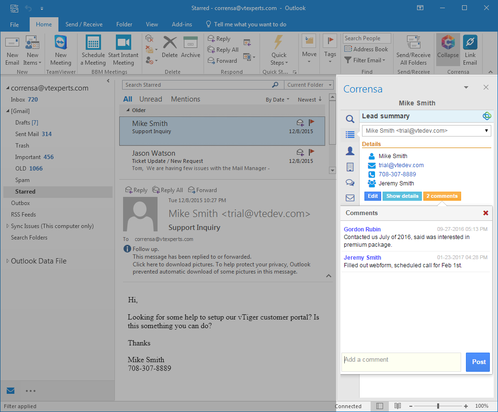Screen dimensions: 498x412
Task: Toggle follow-up flag on Jason Watson message
Action: point(311,152)
